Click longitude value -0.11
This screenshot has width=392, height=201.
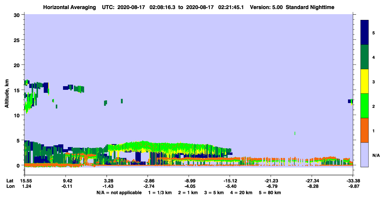tap(67, 187)
